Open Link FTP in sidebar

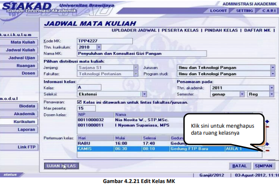[x=19, y=147]
